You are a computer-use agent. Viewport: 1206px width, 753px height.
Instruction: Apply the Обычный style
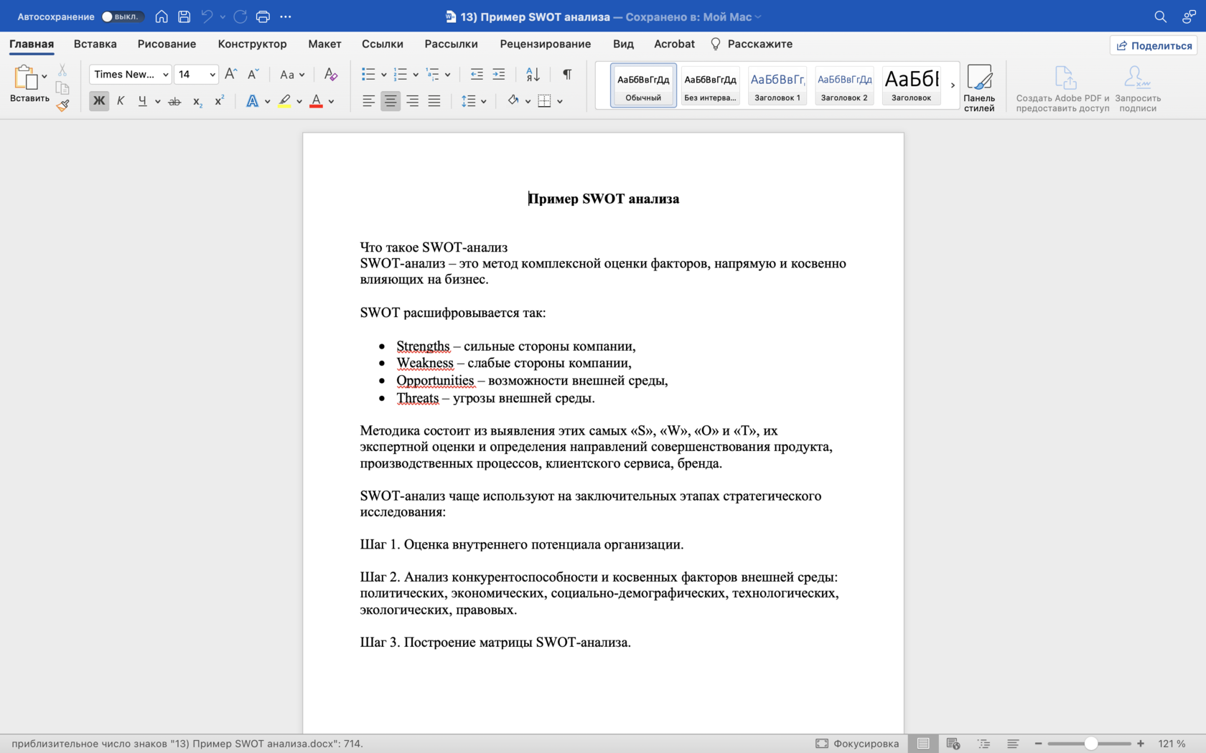pos(643,85)
